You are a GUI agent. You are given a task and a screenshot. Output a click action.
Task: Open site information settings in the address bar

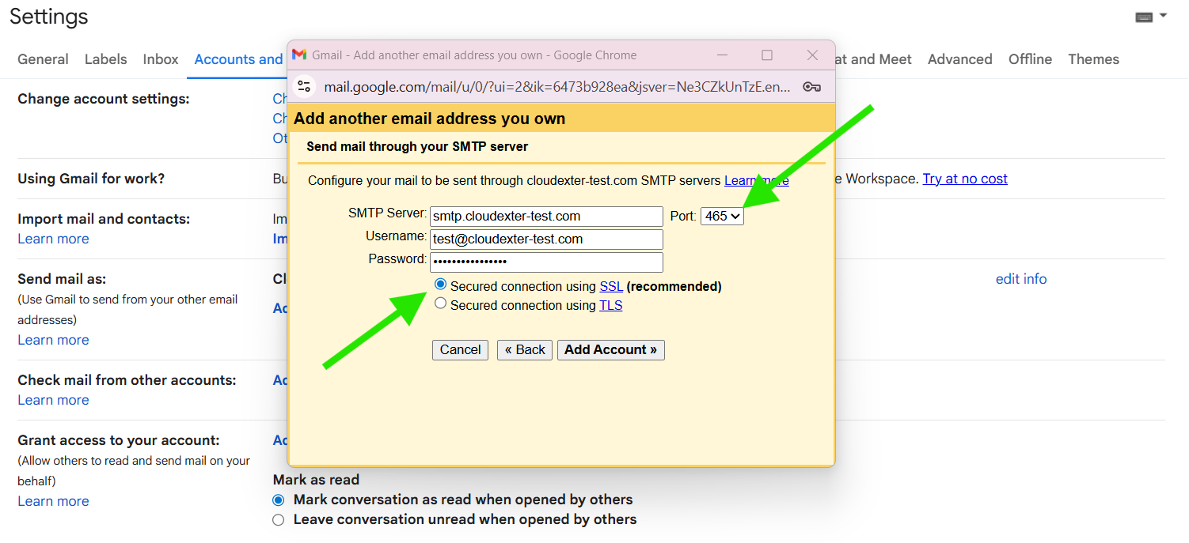tap(303, 87)
